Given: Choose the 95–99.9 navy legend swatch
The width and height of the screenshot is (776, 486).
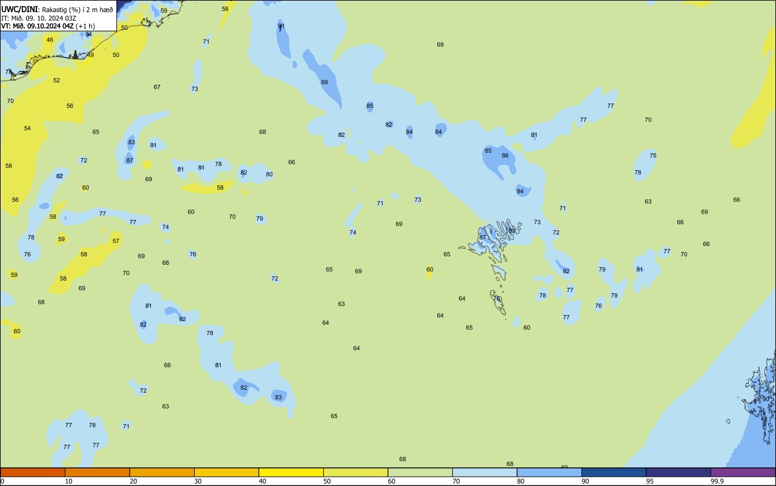Looking at the screenshot, I should (x=678, y=472).
